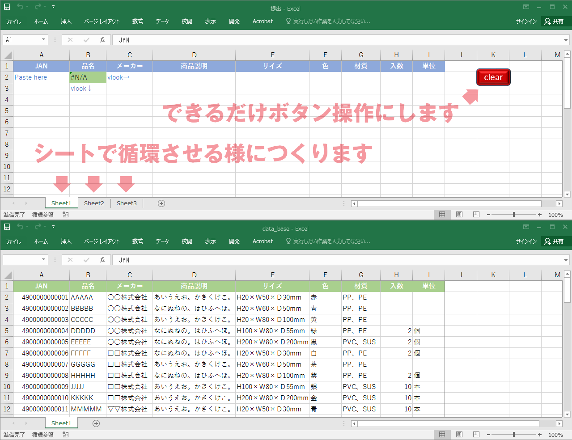The width and height of the screenshot is (572, 440).
Task: Select Page Break Preview in the data_base status bar
Action: [476, 435]
